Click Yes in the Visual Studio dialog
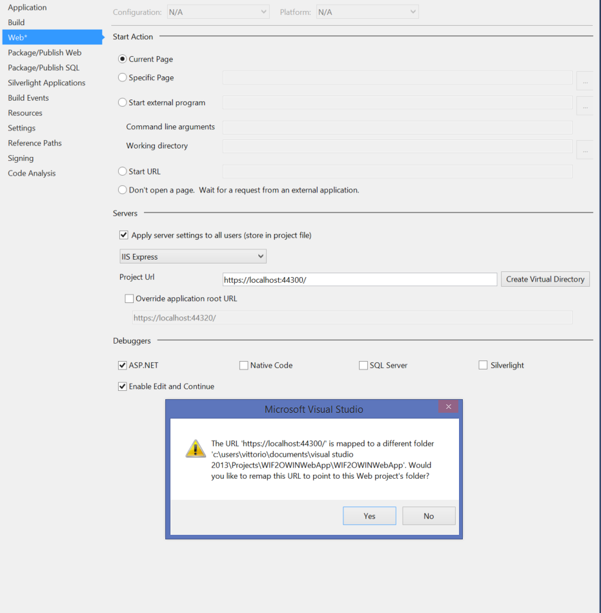The image size is (601, 613). point(369,516)
